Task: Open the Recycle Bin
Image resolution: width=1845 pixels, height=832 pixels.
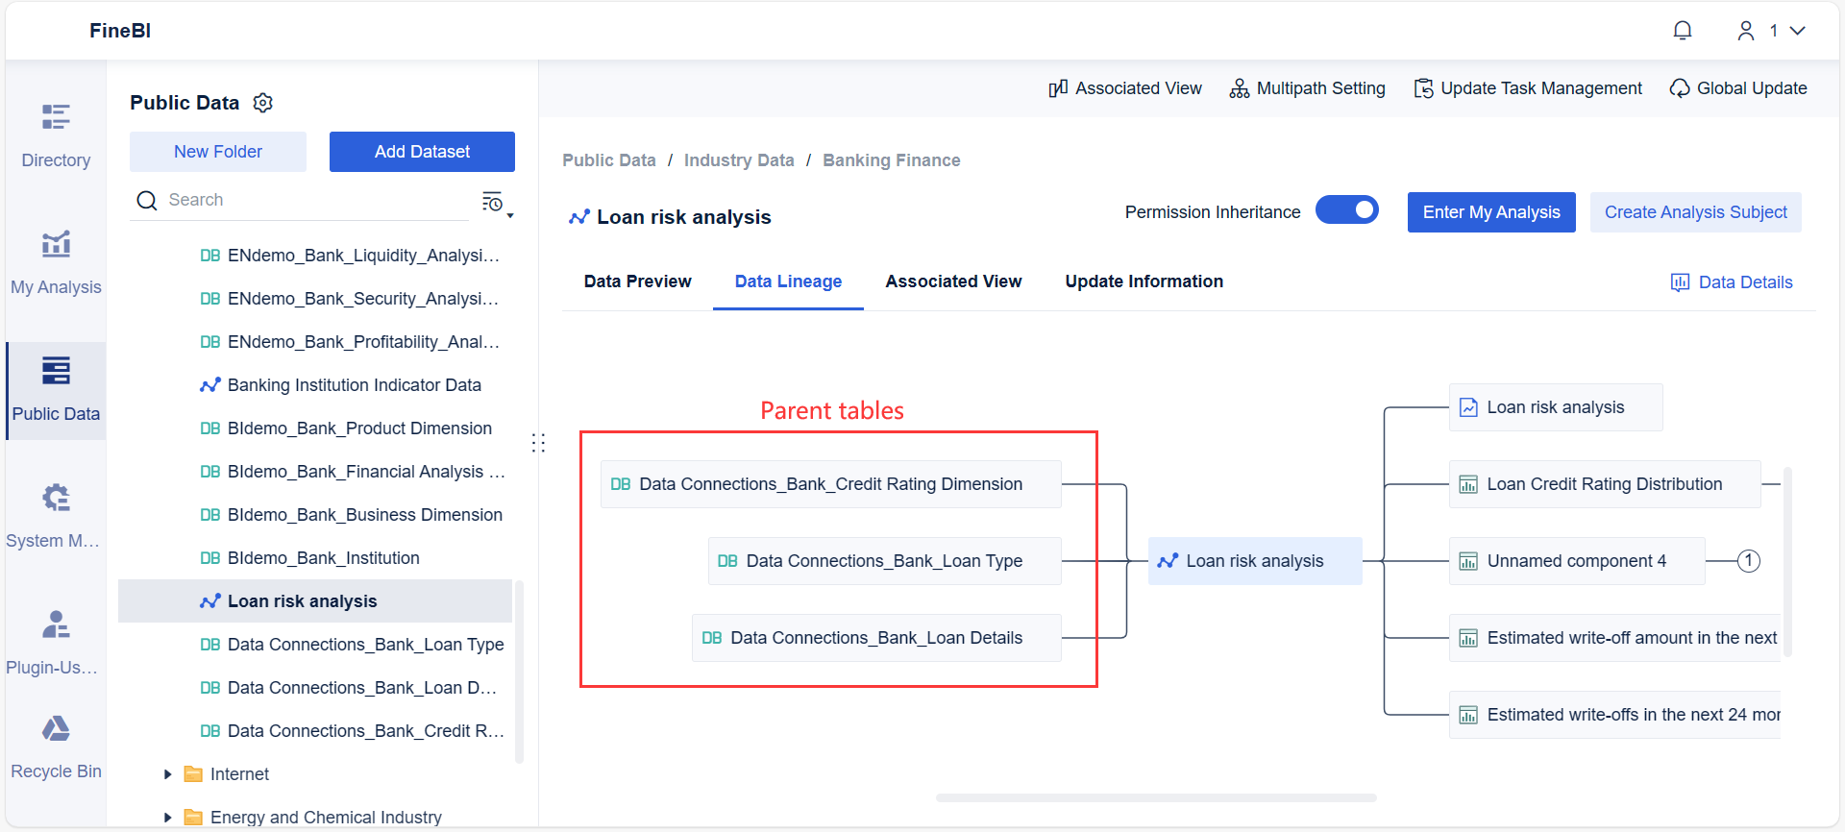Action: pyautogui.click(x=56, y=746)
